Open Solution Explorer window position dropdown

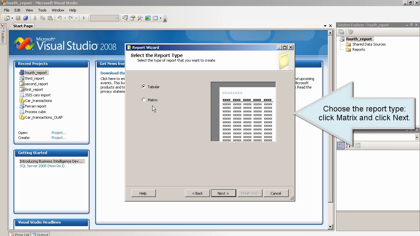click(407, 25)
